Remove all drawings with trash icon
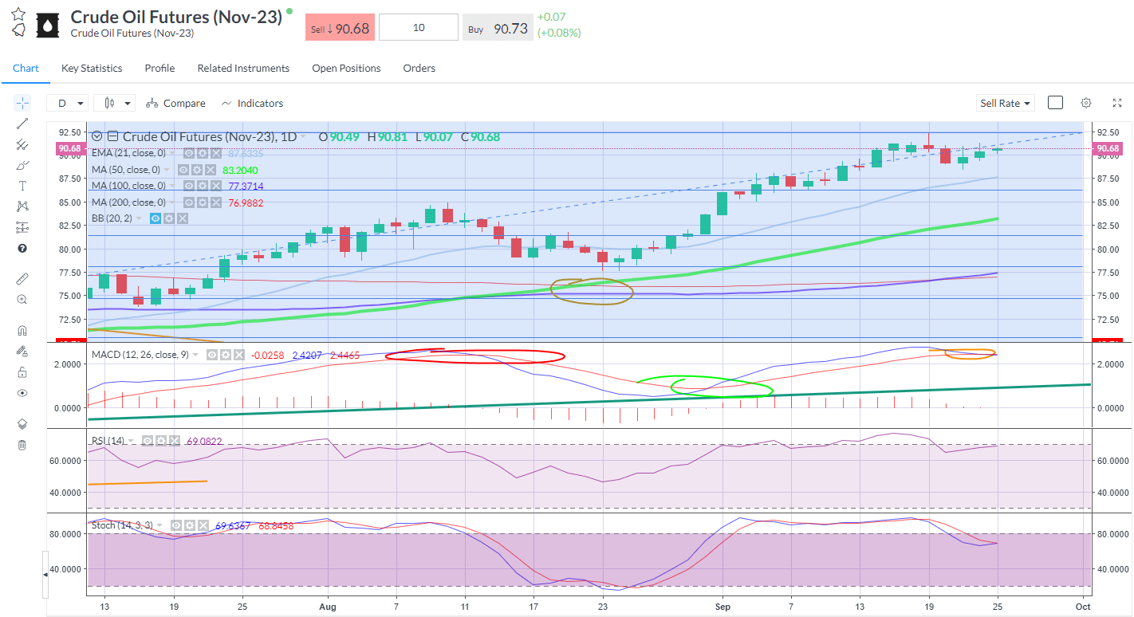 [22, 445]
